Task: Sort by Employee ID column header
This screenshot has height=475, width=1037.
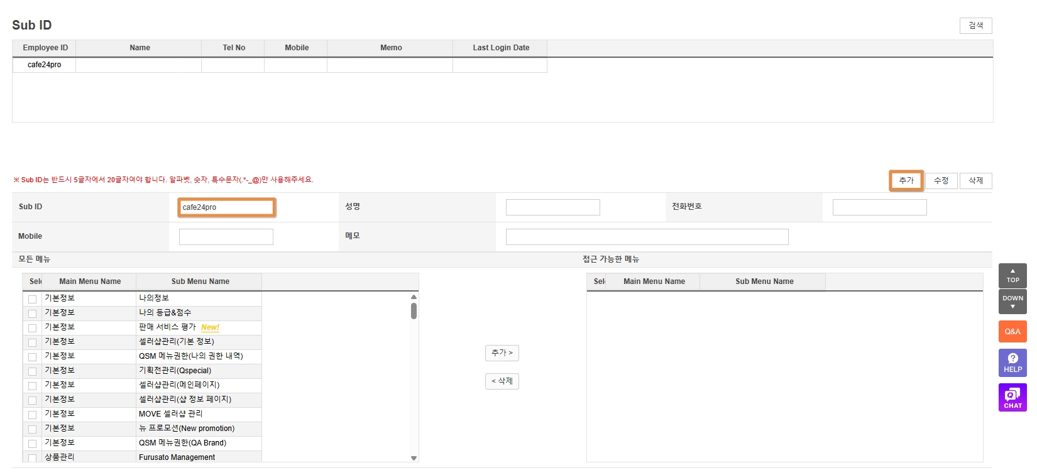Action: point(45,48)
